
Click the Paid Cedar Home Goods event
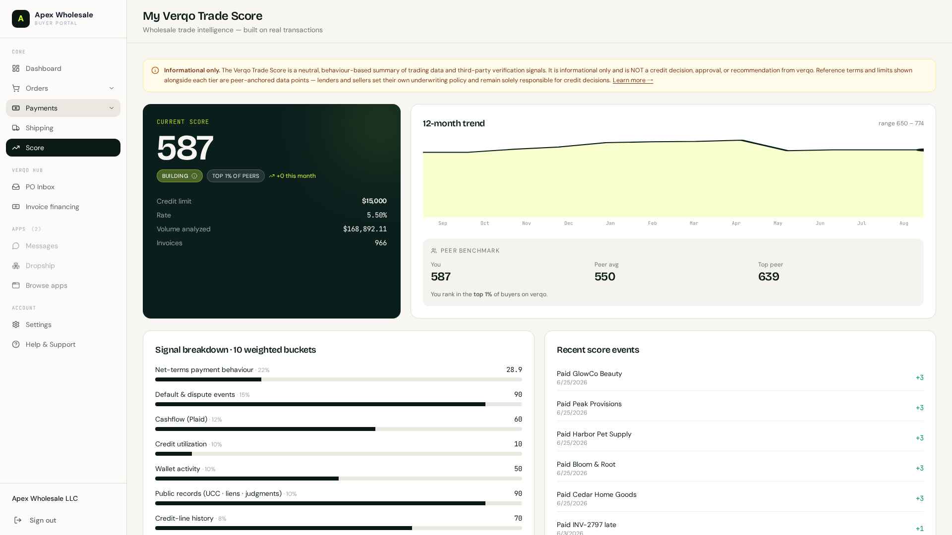[x=740, y=498]
